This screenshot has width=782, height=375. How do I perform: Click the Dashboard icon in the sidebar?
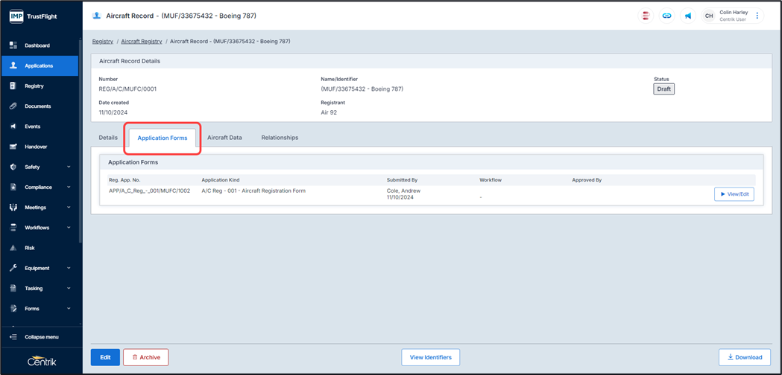[13, 45]
